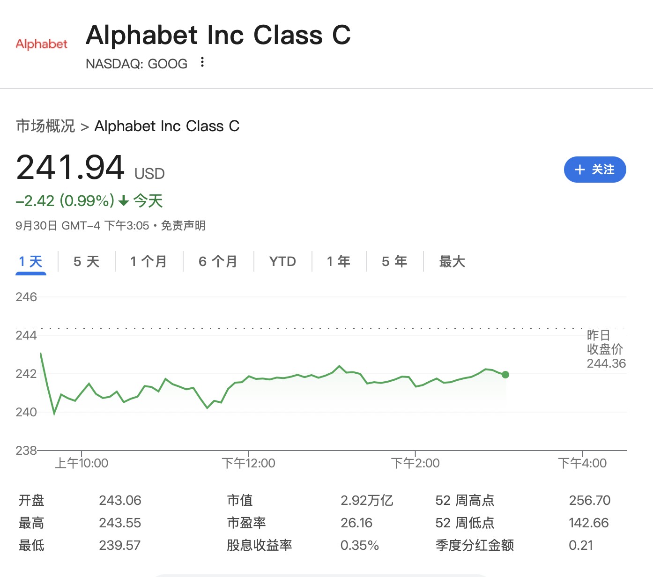This screenshot has height=577, width=653.
Task: Open the 市场概况 breadcrumb link
Action: coord(45,126)
